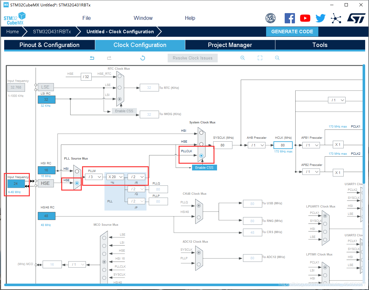This screenshot has width=369, height=290.
Task: Switch to Pinout & Configuration tab
Action: [x=49, y=45]
